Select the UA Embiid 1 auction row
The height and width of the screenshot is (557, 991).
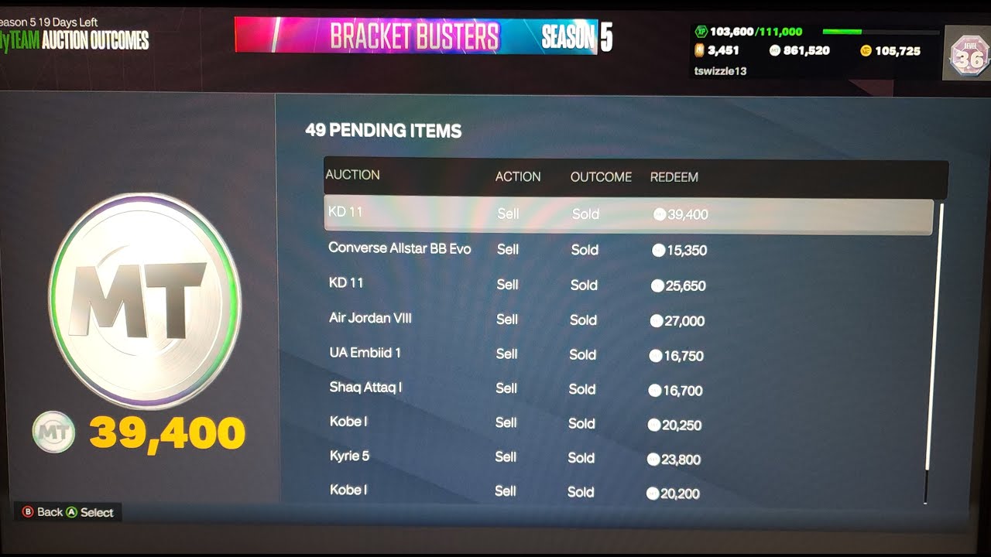(628, 354)
